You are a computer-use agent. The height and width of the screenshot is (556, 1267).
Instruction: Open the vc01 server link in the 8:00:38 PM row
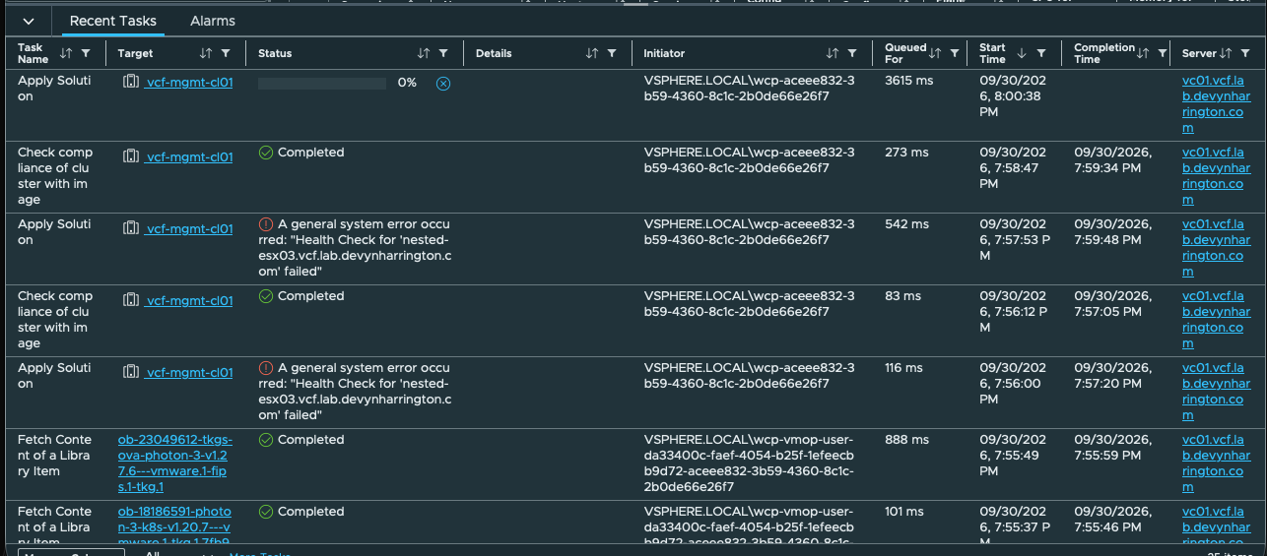[1217, 104]
